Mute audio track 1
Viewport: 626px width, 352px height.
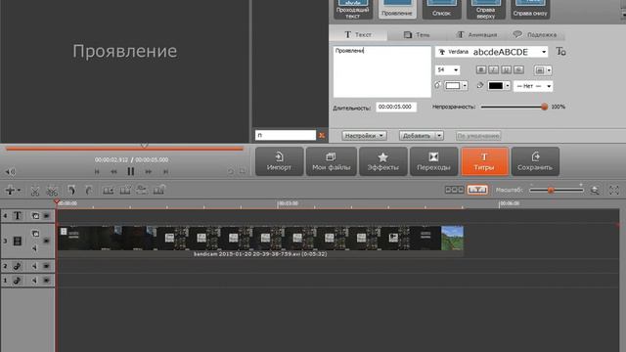click(x=35, y=281)
